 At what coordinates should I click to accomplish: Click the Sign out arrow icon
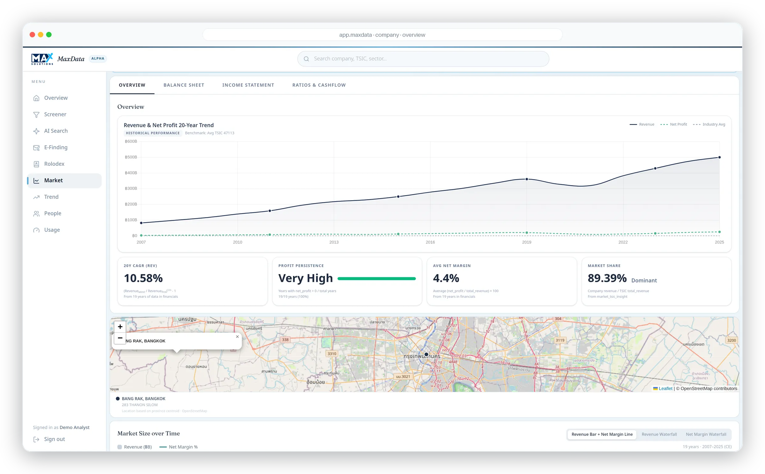click(x=36, y=440)
